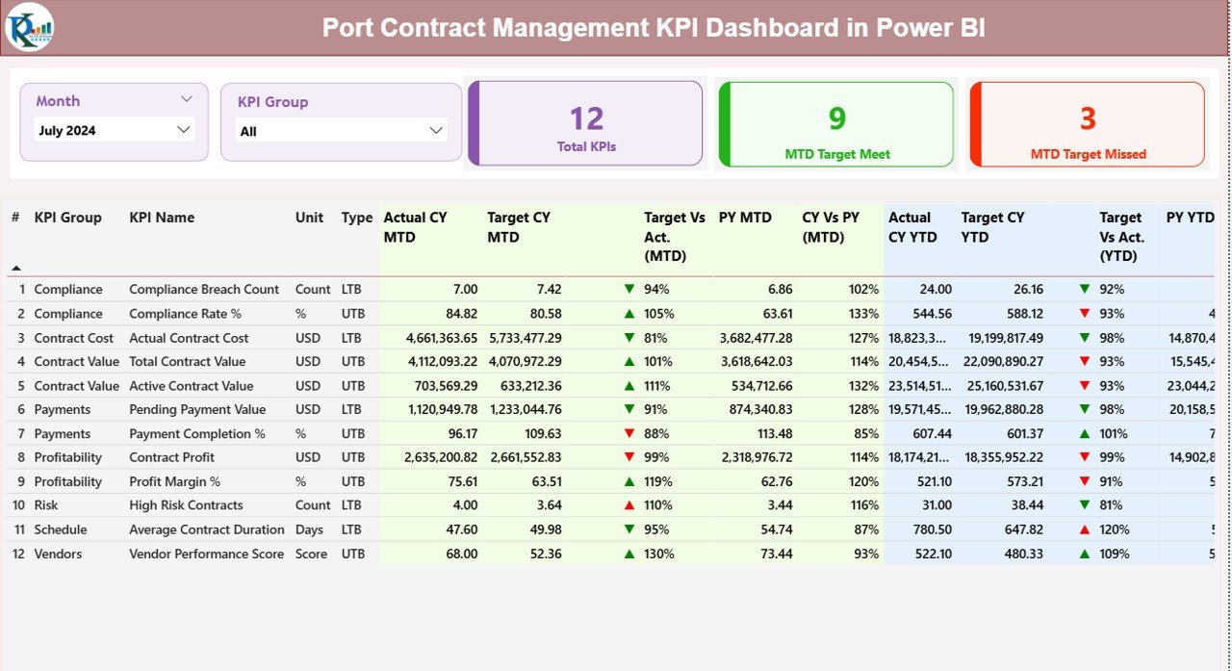Screen dimensions: 1232x671
Task: Click the 3 MTD Target Missed card
Action: [x=1087, y=123]
